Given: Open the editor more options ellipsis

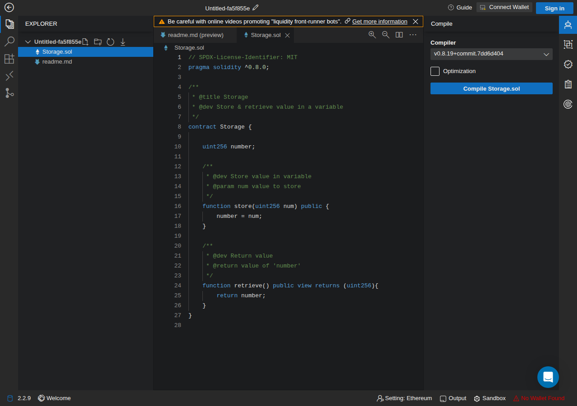Looking at the screenshot, I should [x=412, y=35].
